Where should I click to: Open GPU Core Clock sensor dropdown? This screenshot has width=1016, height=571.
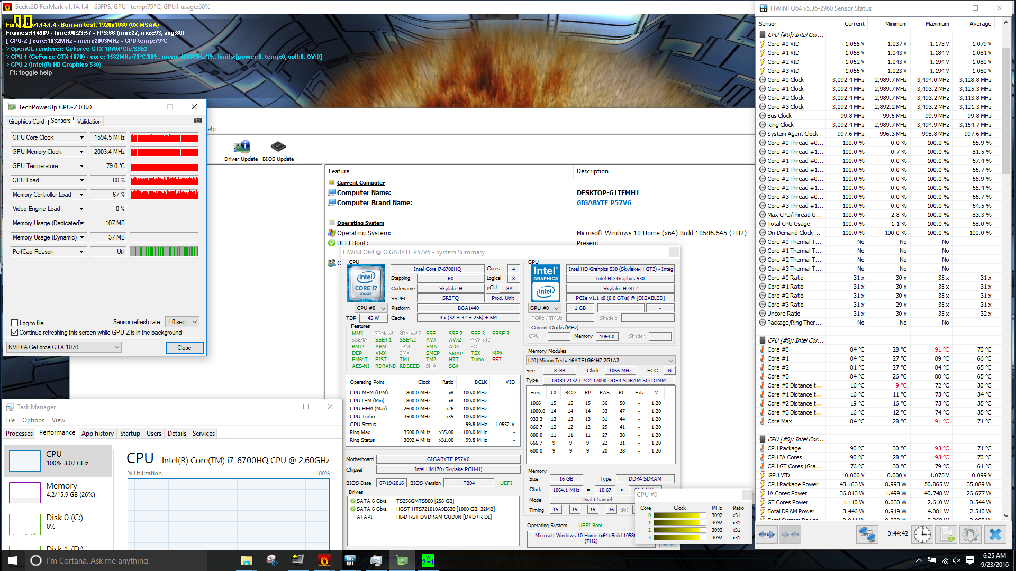pos(81,137)
